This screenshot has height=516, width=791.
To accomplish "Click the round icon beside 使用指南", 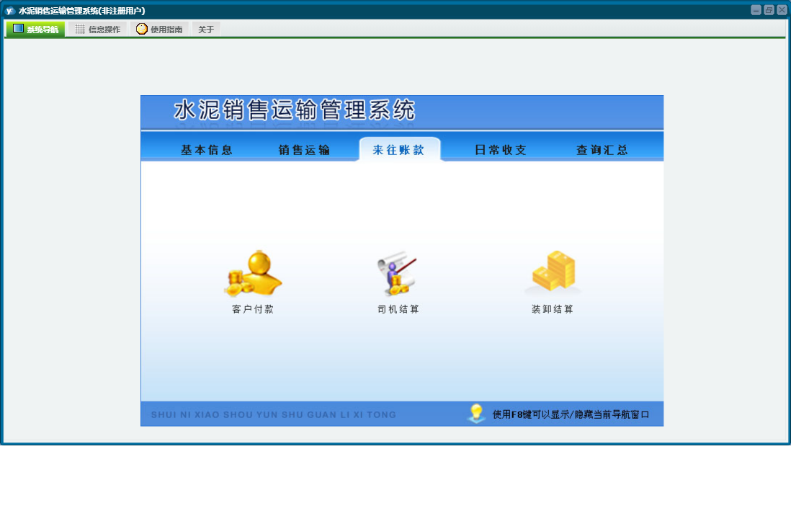I will click(142, 29).
